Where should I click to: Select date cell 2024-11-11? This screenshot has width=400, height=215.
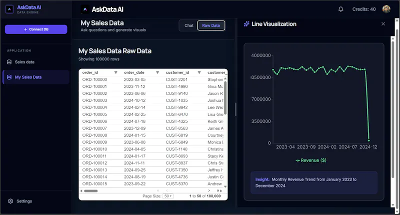click(x=134, y=163)
